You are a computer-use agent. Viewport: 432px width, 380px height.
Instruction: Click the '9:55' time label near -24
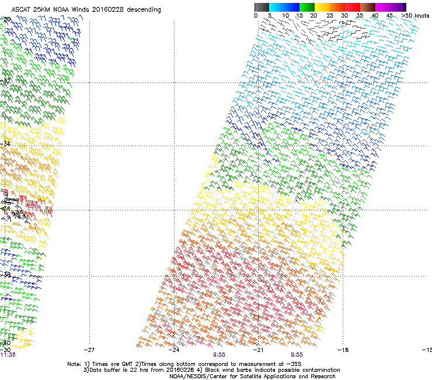pyautogui.click(x=220, y=355)
